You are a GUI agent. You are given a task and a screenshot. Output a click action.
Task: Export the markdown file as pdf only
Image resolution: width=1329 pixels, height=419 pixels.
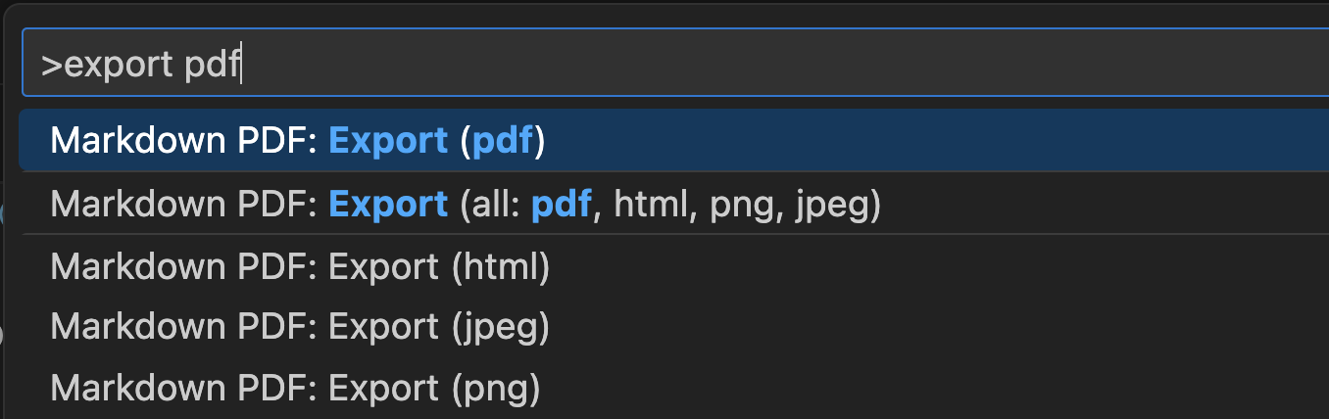(x=298, y=141)
